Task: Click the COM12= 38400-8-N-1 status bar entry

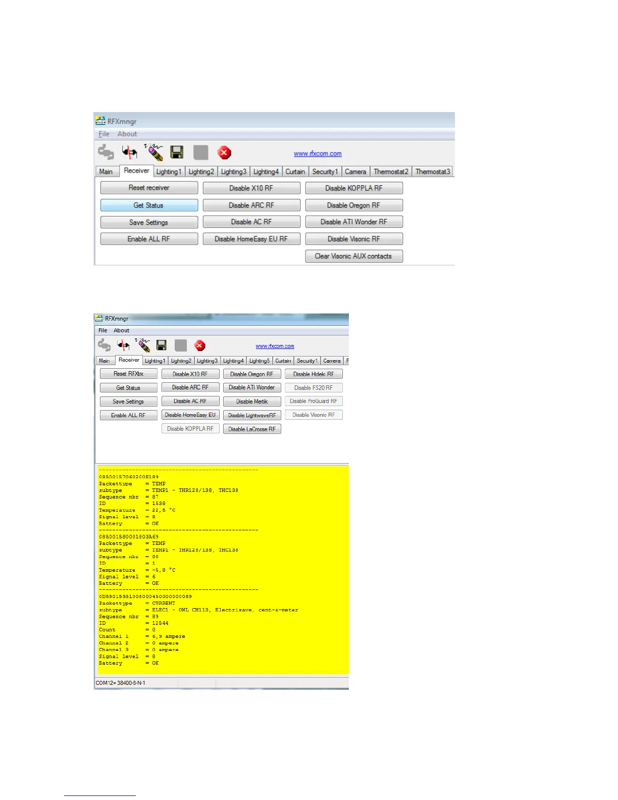Action: [121, 683]
